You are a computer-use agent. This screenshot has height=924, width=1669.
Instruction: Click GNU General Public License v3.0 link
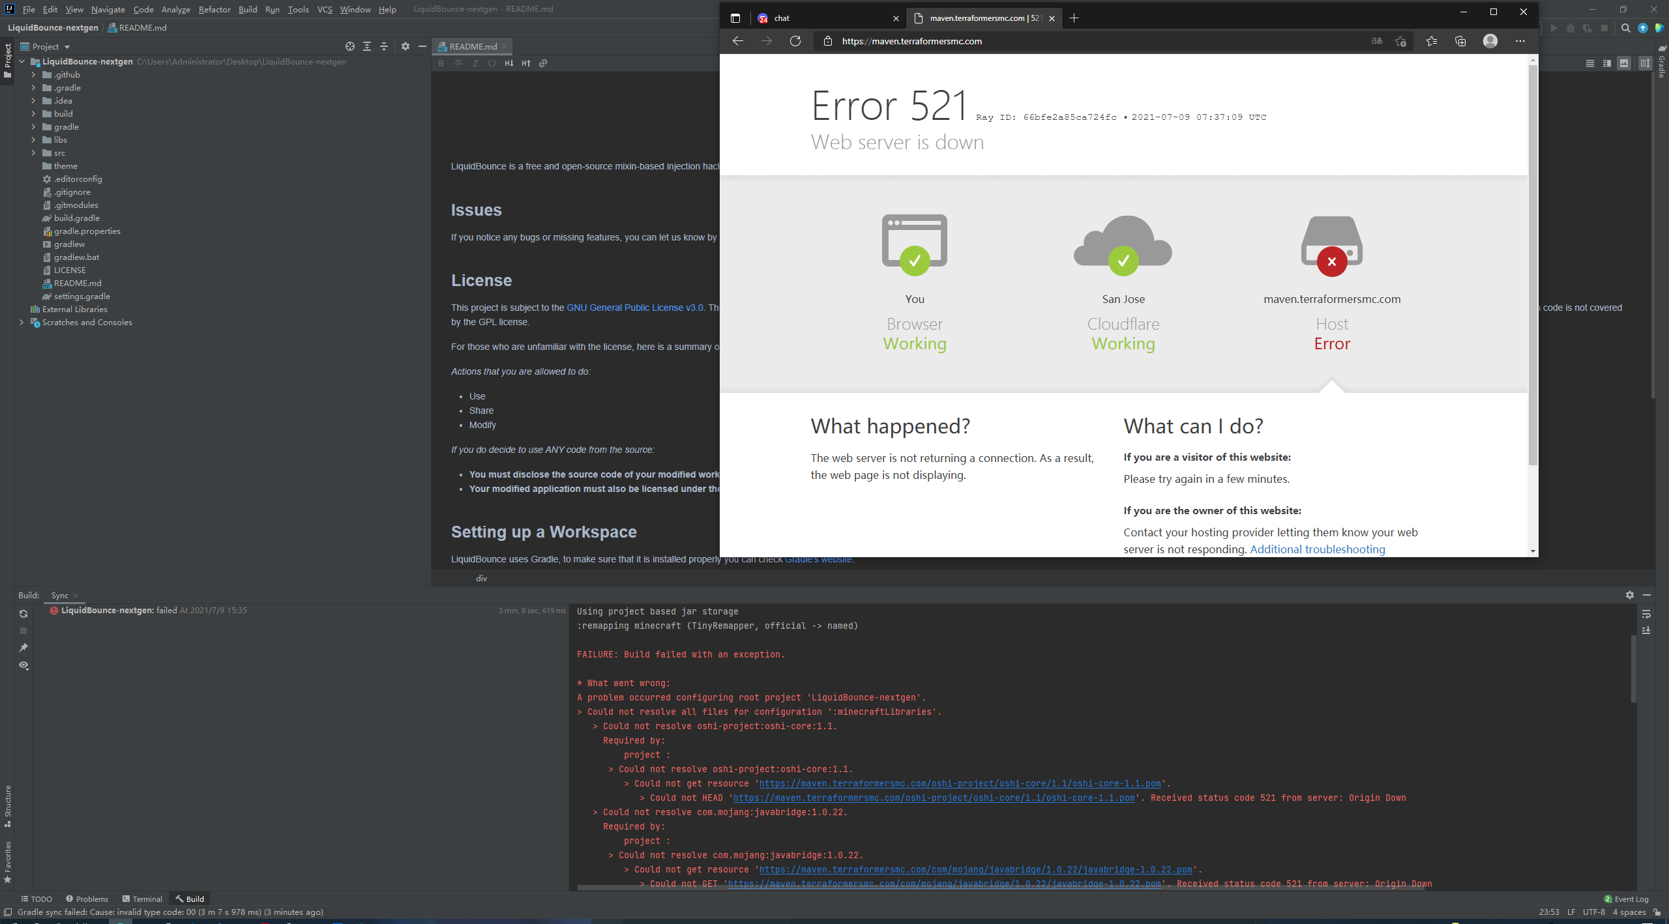tap(635, 308)
